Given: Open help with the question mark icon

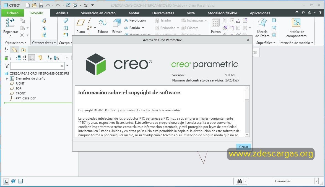Looking at the screenshot, I should (x=320, y=13).
